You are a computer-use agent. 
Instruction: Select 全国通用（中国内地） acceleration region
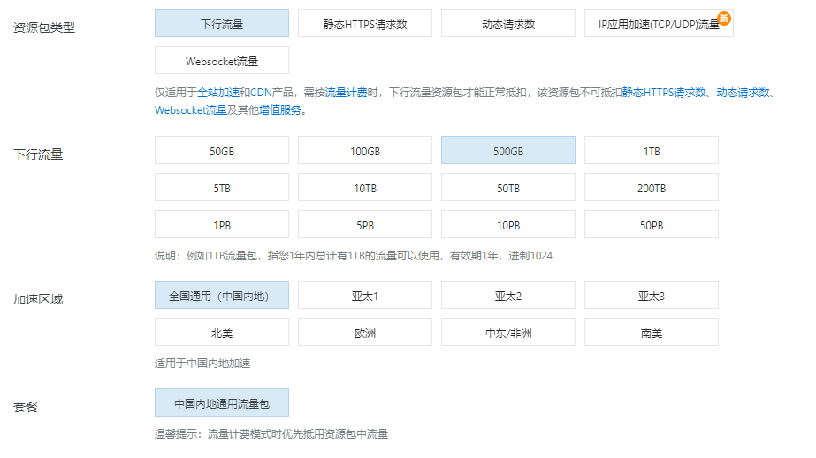click(x=221, y=296)
